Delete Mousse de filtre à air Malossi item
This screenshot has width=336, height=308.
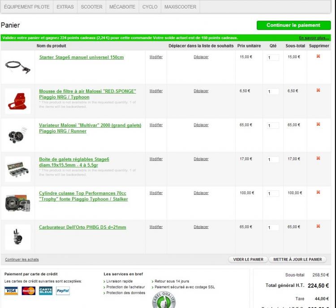[318, 90]
